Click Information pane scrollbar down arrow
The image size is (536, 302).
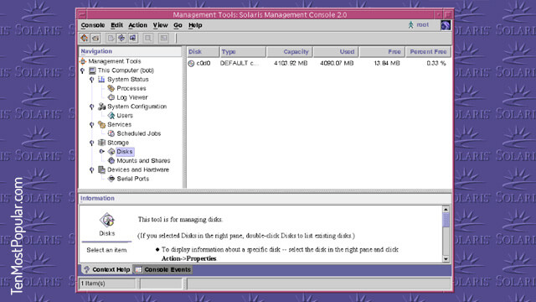click(446, 259)
